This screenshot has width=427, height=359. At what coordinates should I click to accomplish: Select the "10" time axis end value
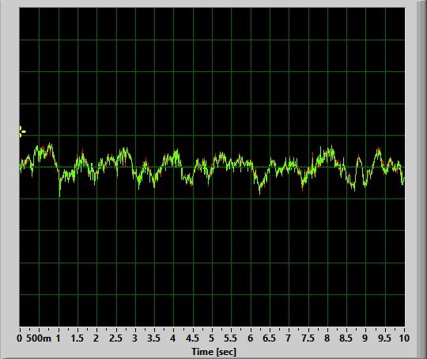click(x=404, y=338)
